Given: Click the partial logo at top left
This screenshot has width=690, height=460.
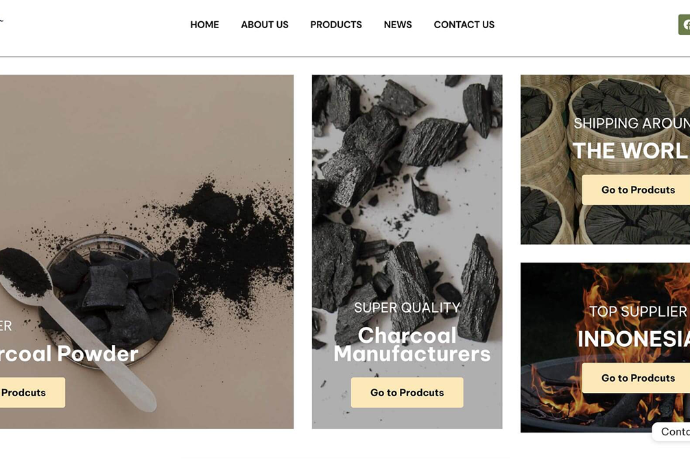Looking at the screenshot, I should (1, 20).
